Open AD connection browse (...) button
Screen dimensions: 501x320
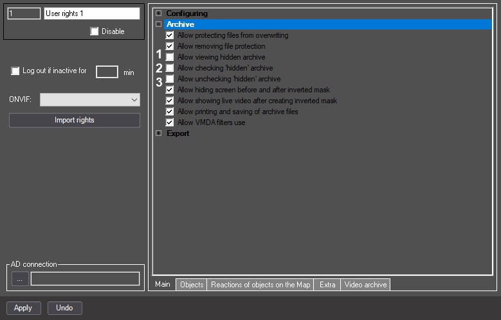(20, 279)
